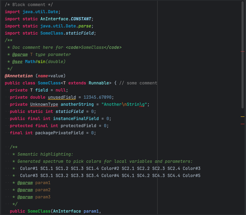Select the unusedField variable name

tap(62, 97)
